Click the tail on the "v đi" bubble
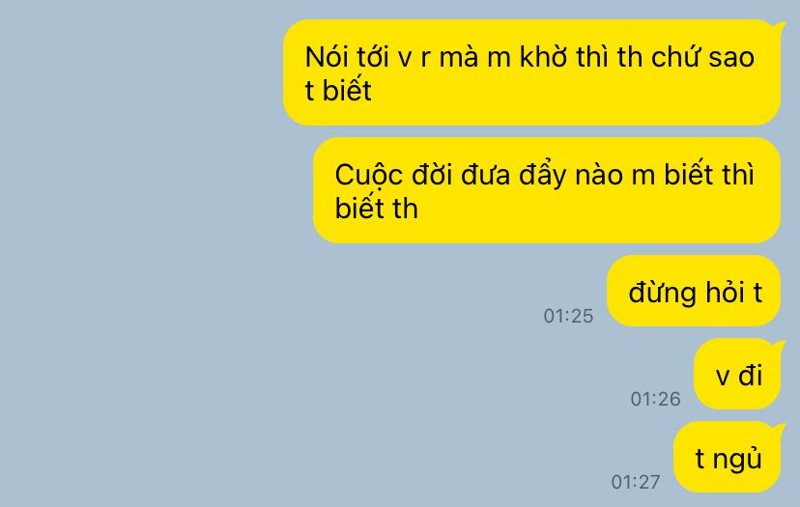Screen dimensions: 800x507 [779, 346]
